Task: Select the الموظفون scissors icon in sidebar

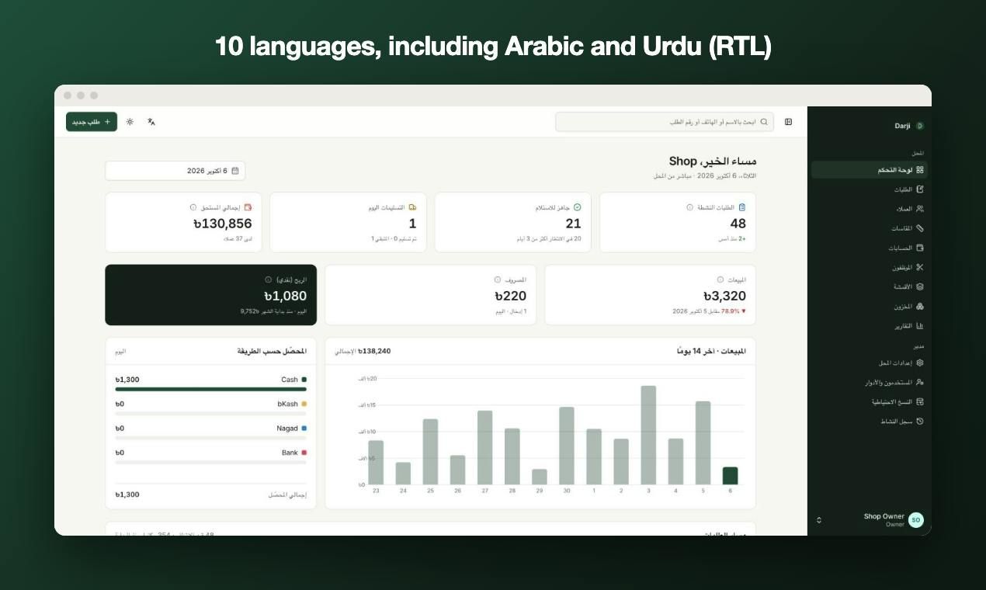Action: 920,268
